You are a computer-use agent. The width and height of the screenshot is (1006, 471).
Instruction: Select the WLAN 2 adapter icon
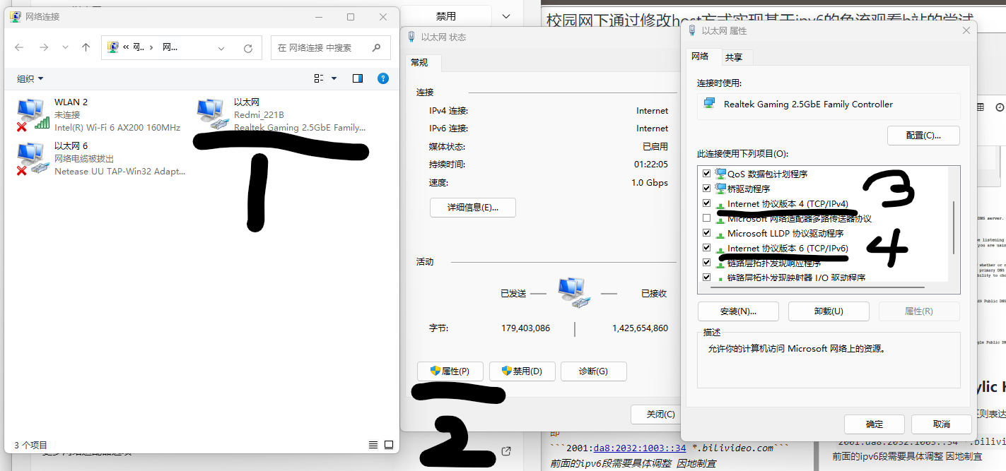33,114
